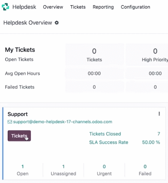168x183 pixels.
Task: Click the Helpdesk app name
Action: [24, 7]
